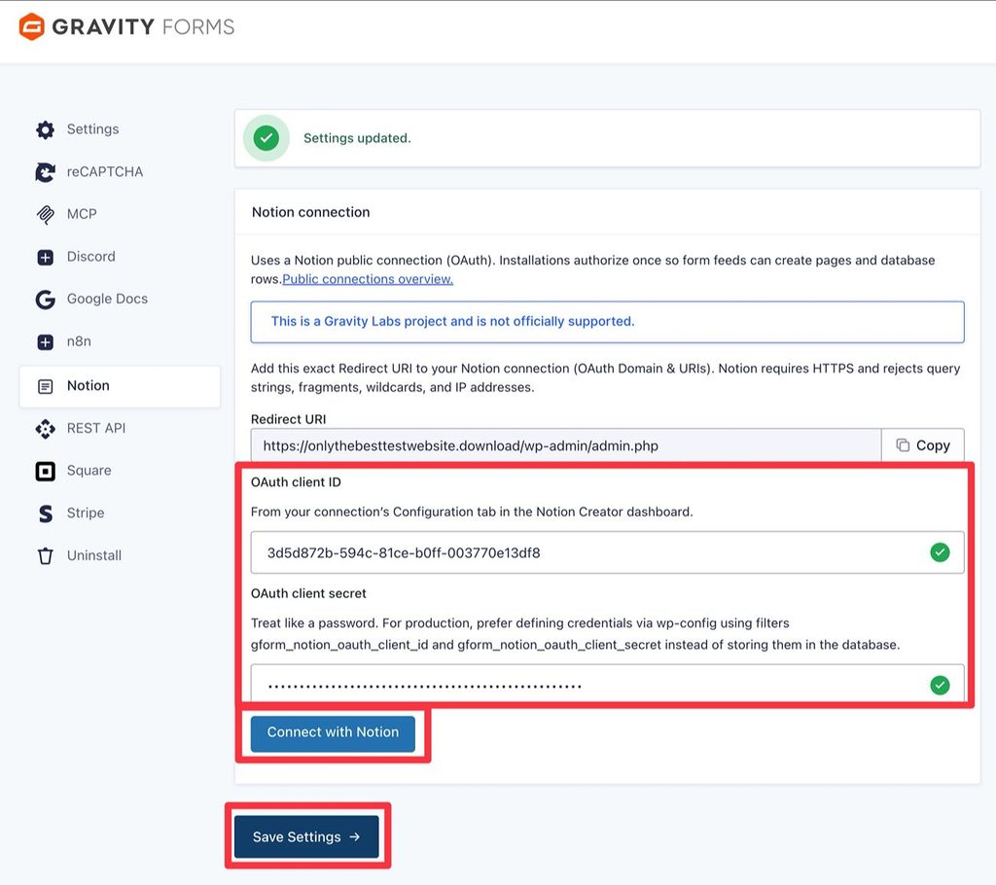Click the reCAPTCHA icon in sidebar

pyautogui.click(x=45, y=172)
